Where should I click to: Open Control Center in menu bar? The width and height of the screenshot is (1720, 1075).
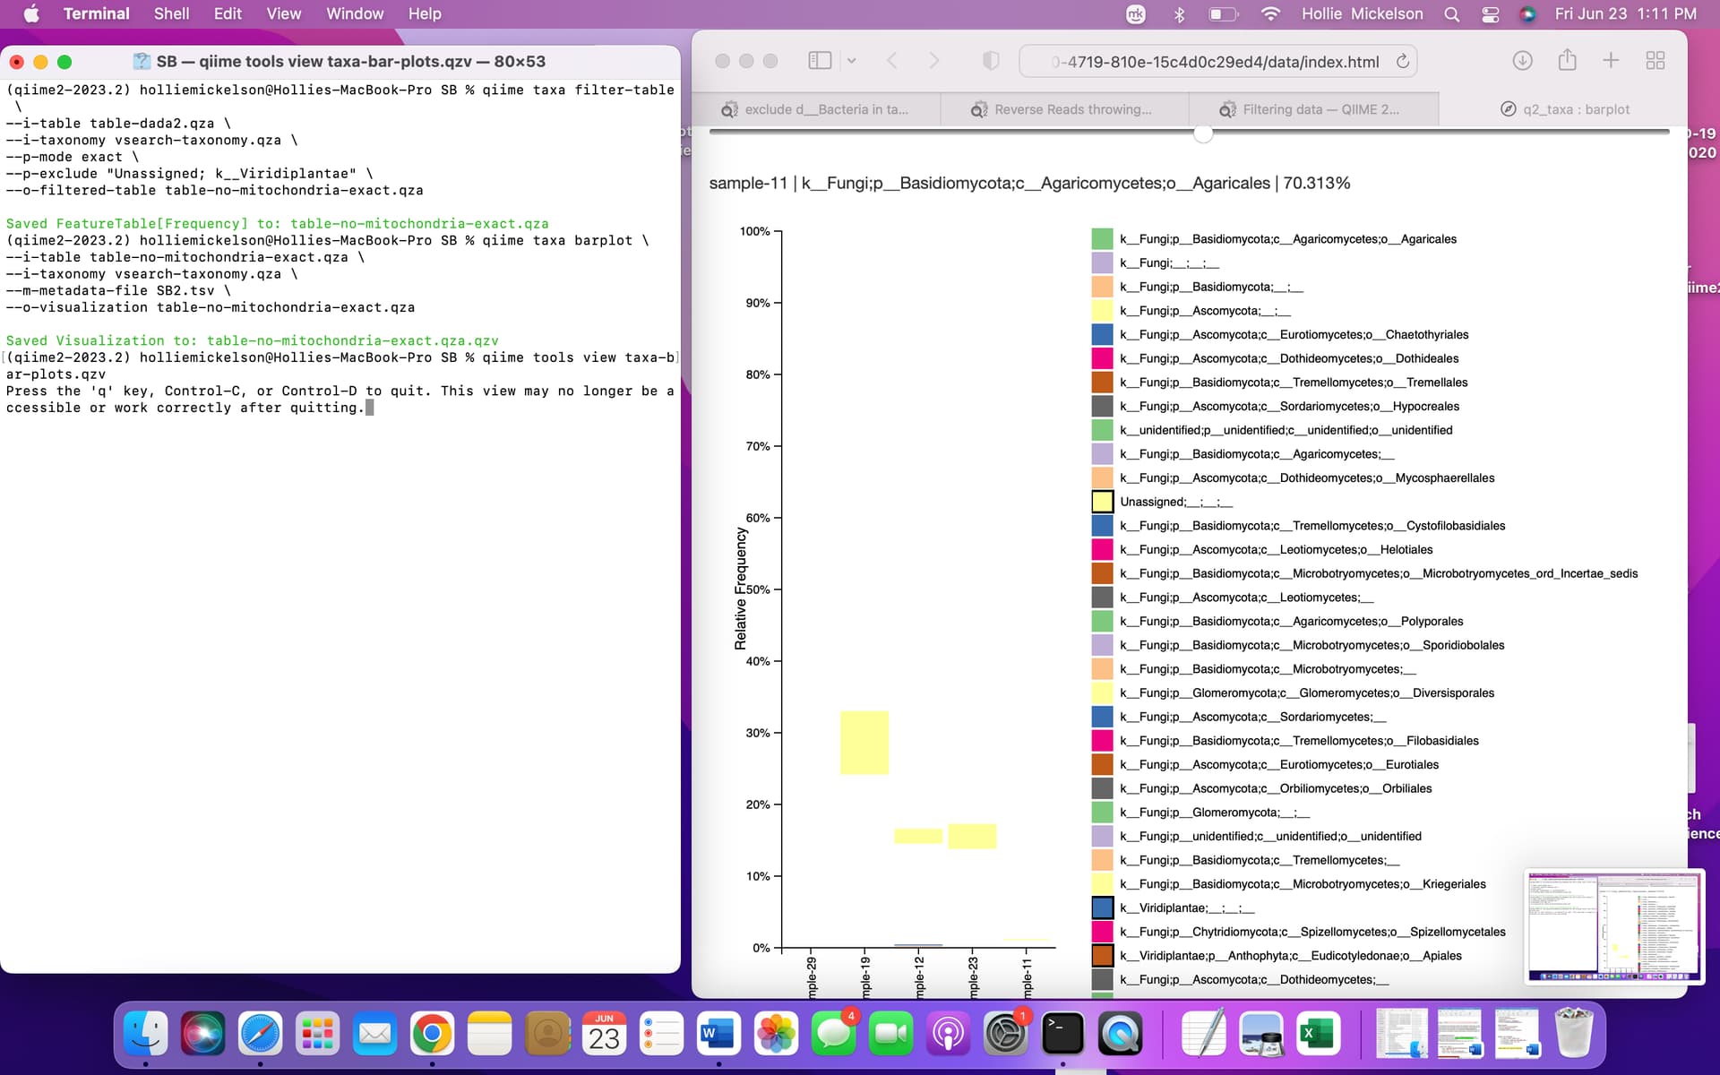click(x=1491, y=14)
